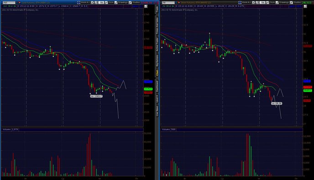Viewport: 314px width, 180px height.
Task: Open the Live News sidebar tab
Action: [157, 111]
